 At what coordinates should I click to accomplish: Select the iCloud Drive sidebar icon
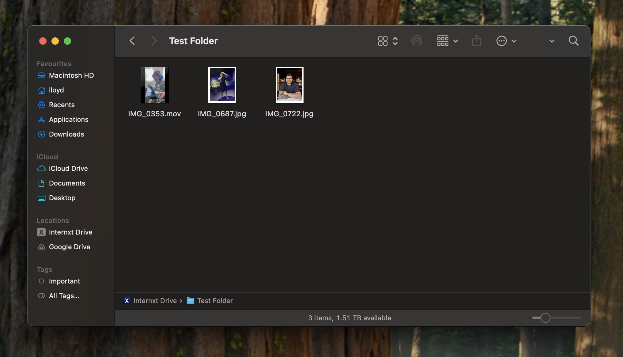[42, 168]
